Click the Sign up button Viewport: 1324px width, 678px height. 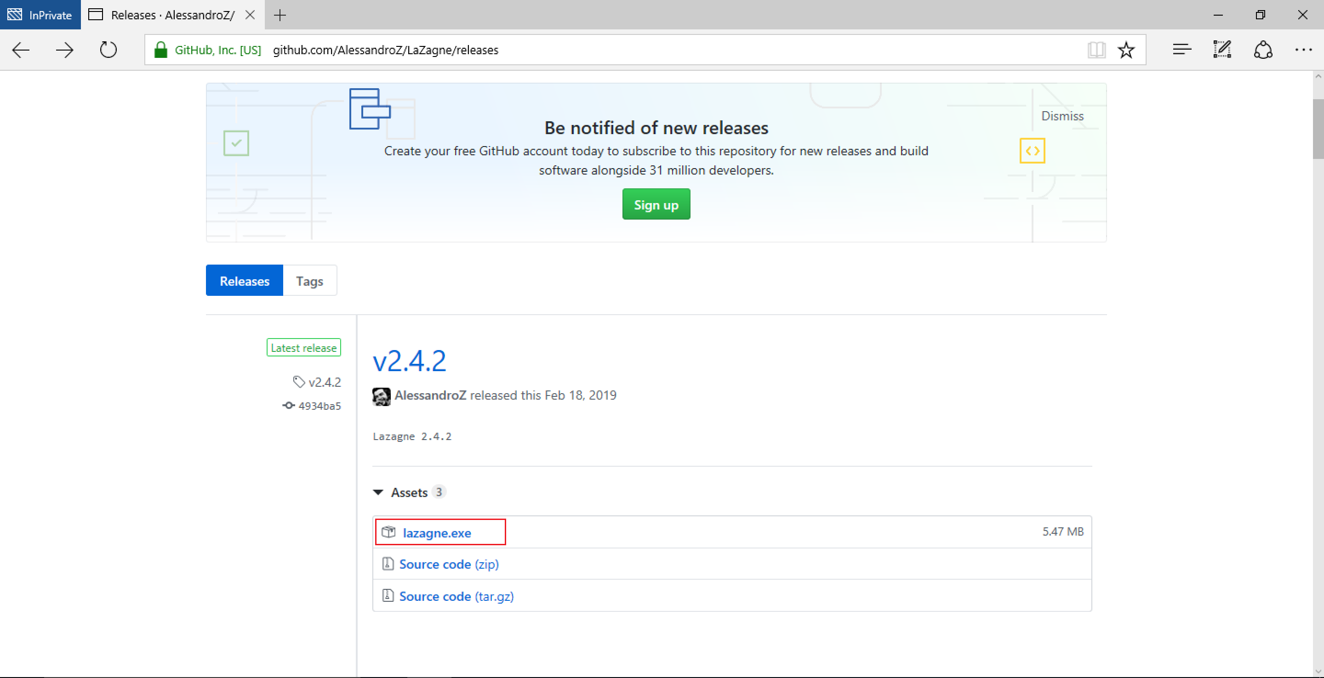point(656,204)
